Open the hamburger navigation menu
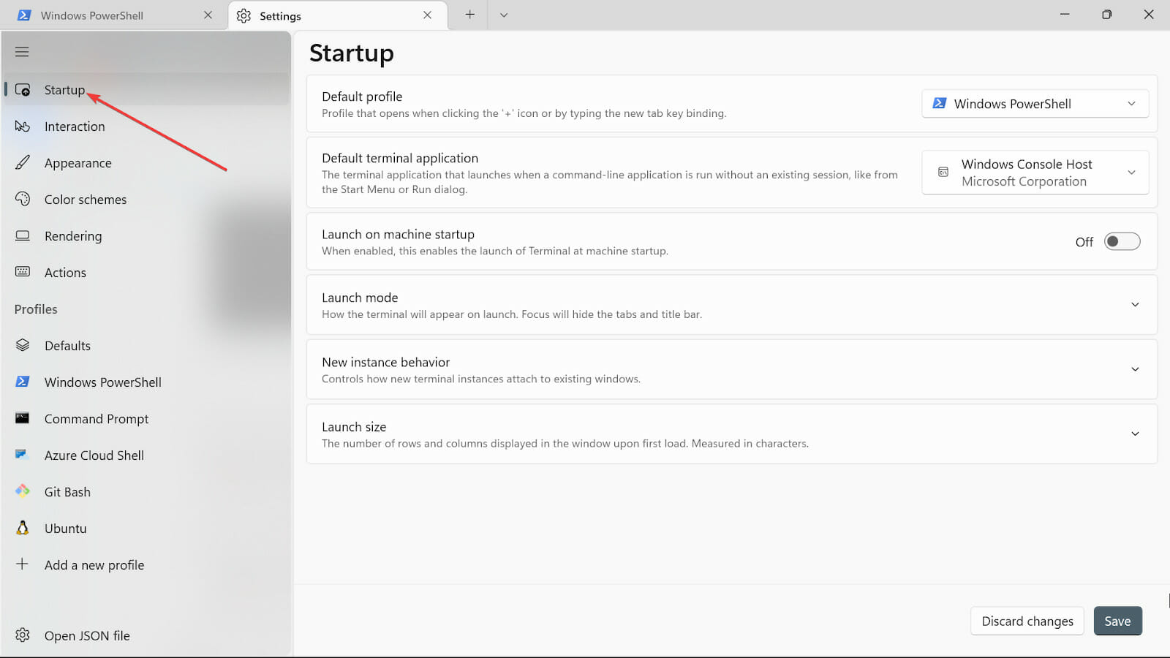 [22, 52]
